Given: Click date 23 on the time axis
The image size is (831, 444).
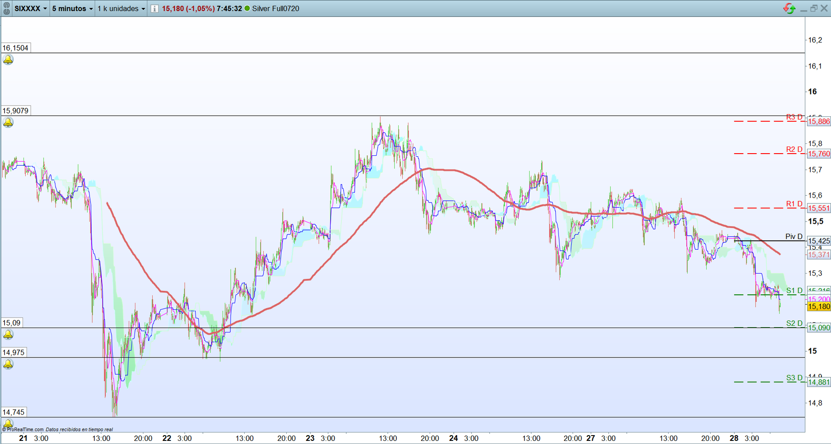Looking at the screenshot, I should pyautogui.click(x=310, y=438).
